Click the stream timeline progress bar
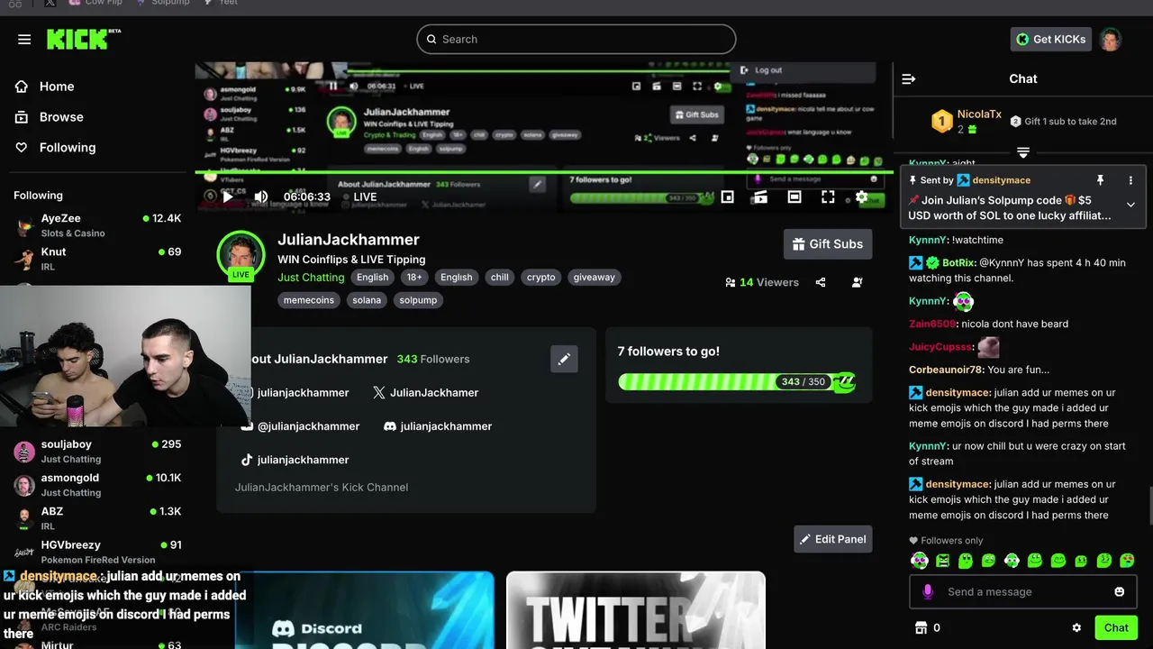Screen dimensions: 1153x649 point(543,171)
